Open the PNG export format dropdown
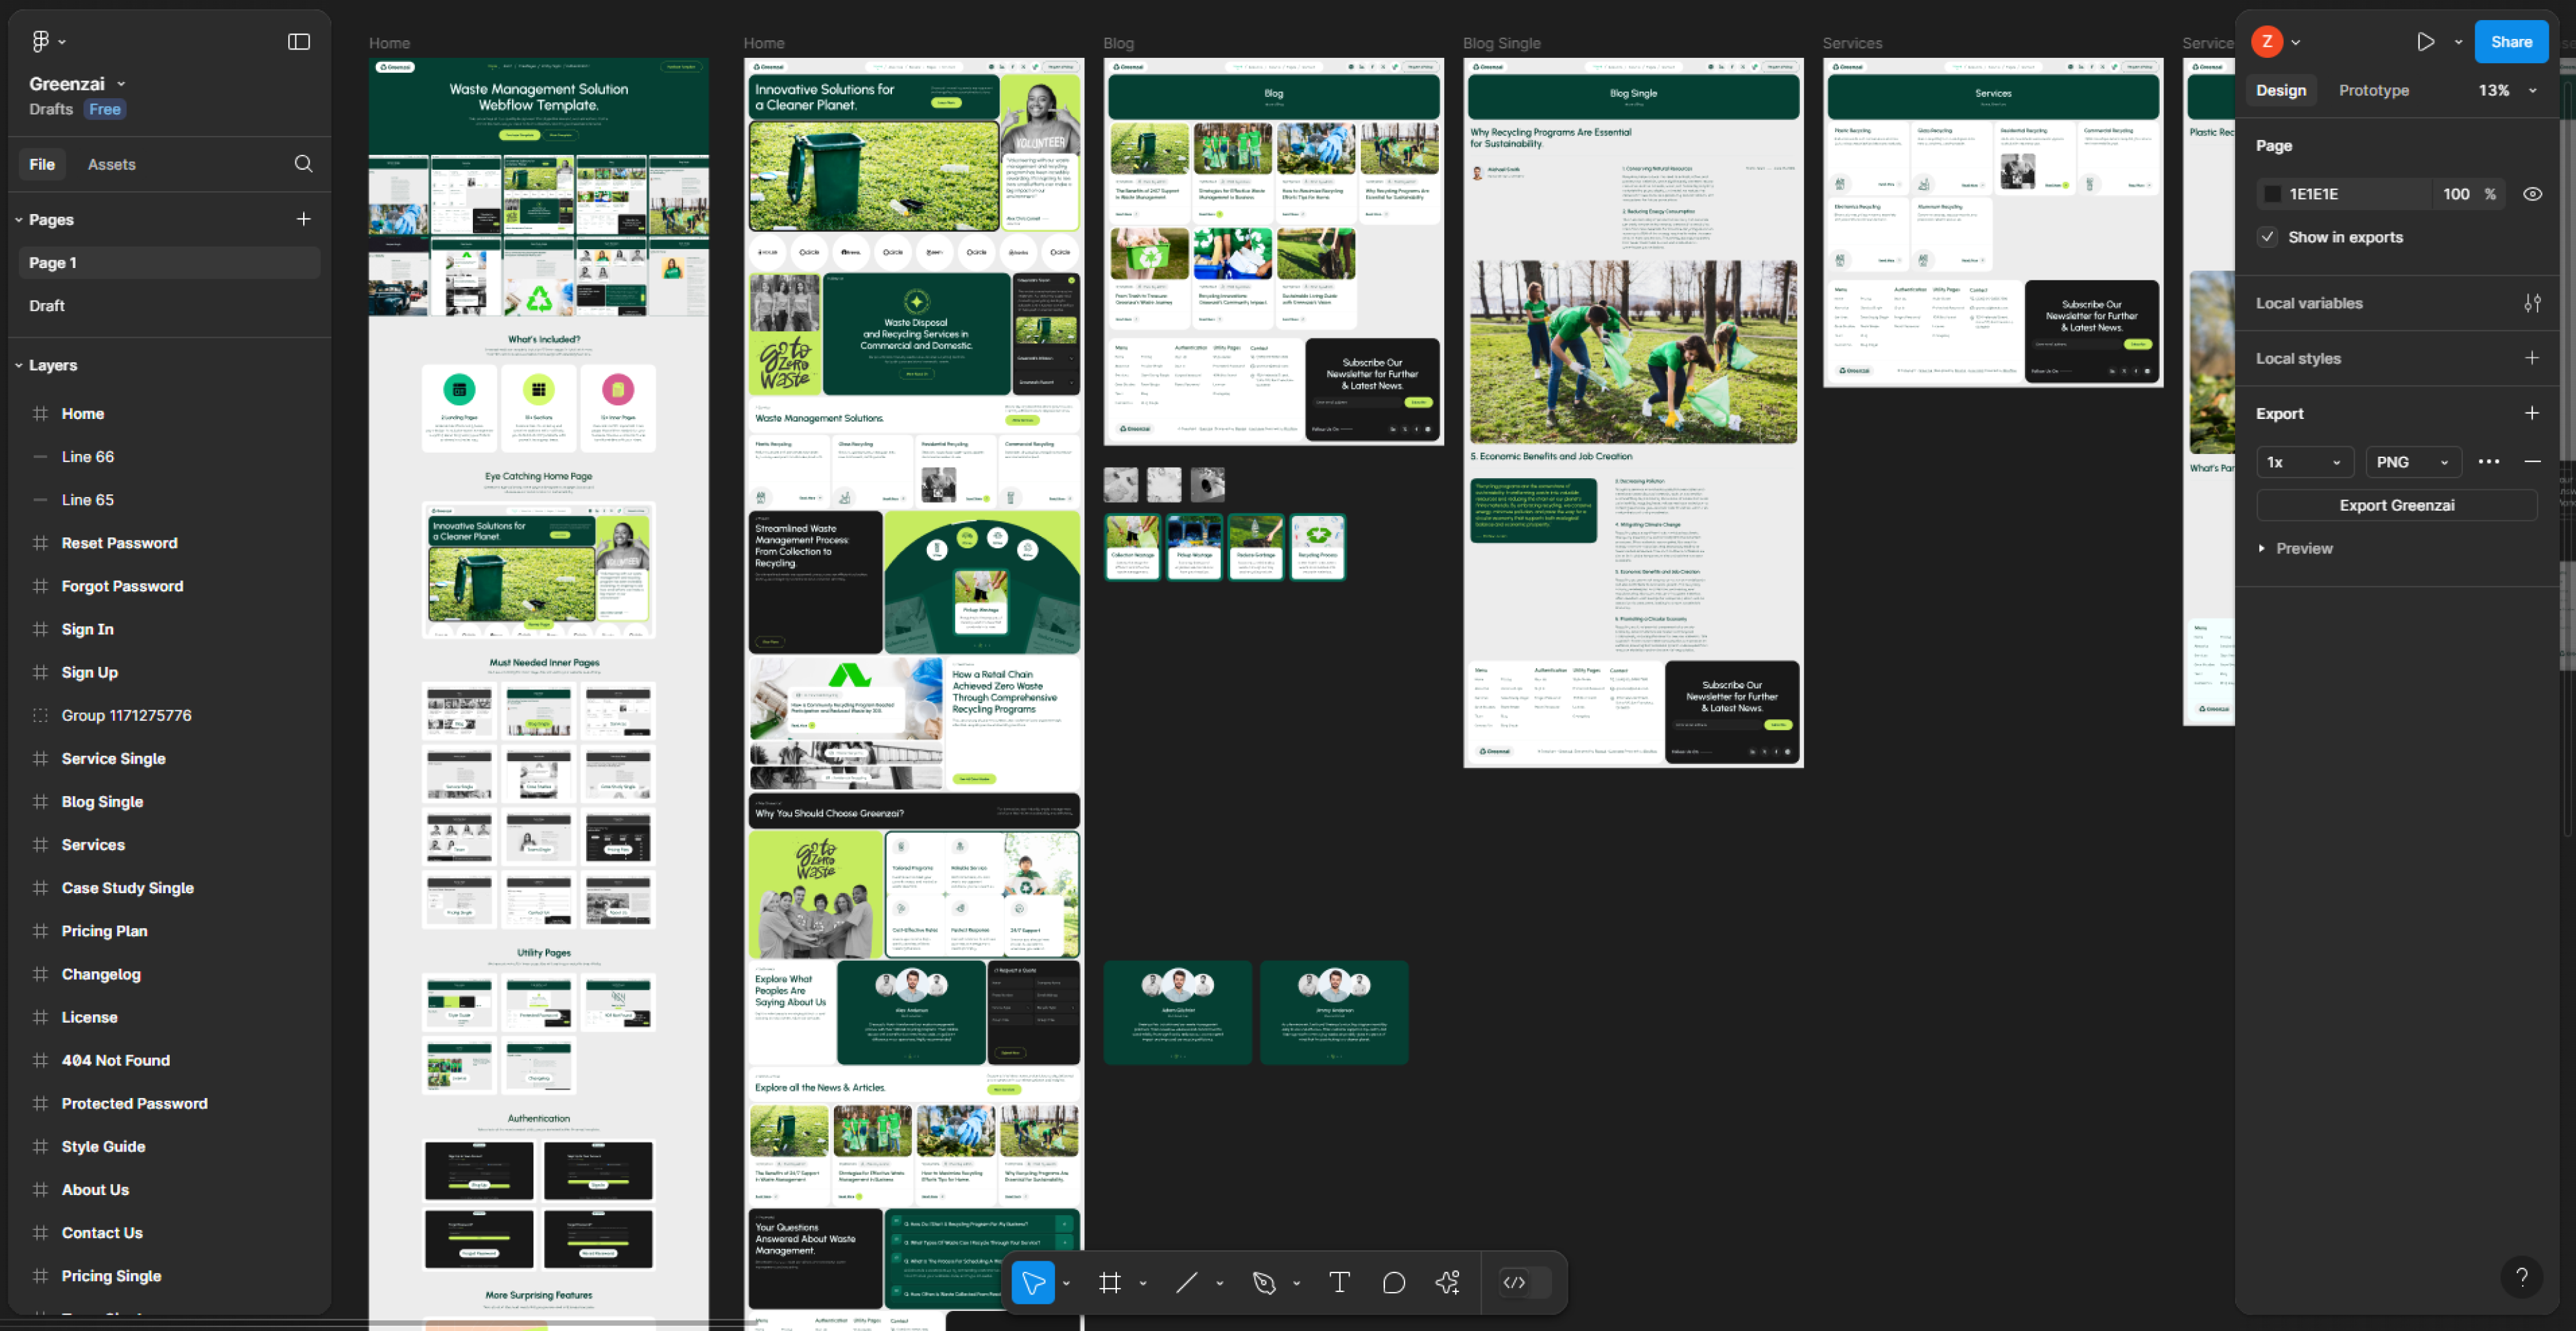This screenshot has height=1331, width=2576. [x=2412, y=462]
